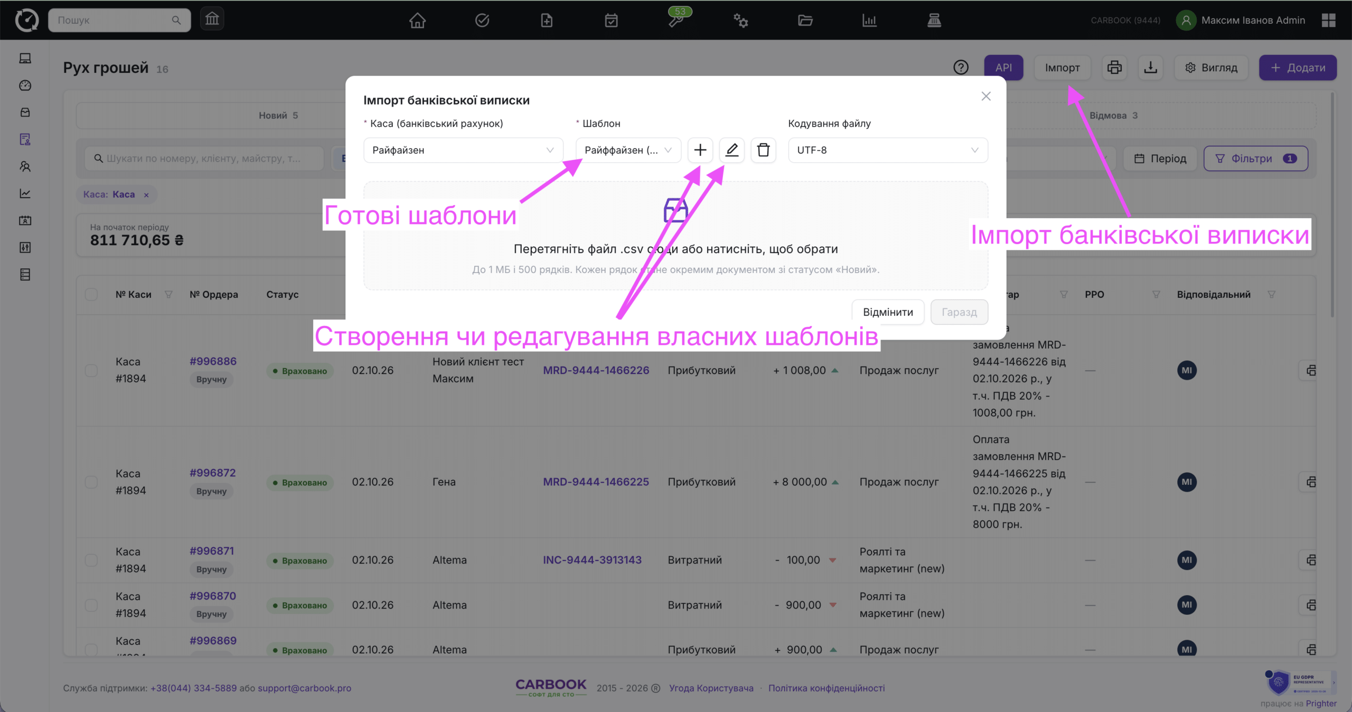Open order link MRD-9444-1466226
This screenshot has height=712, width=1352.
pyautogui.click(x=596, y=370)
